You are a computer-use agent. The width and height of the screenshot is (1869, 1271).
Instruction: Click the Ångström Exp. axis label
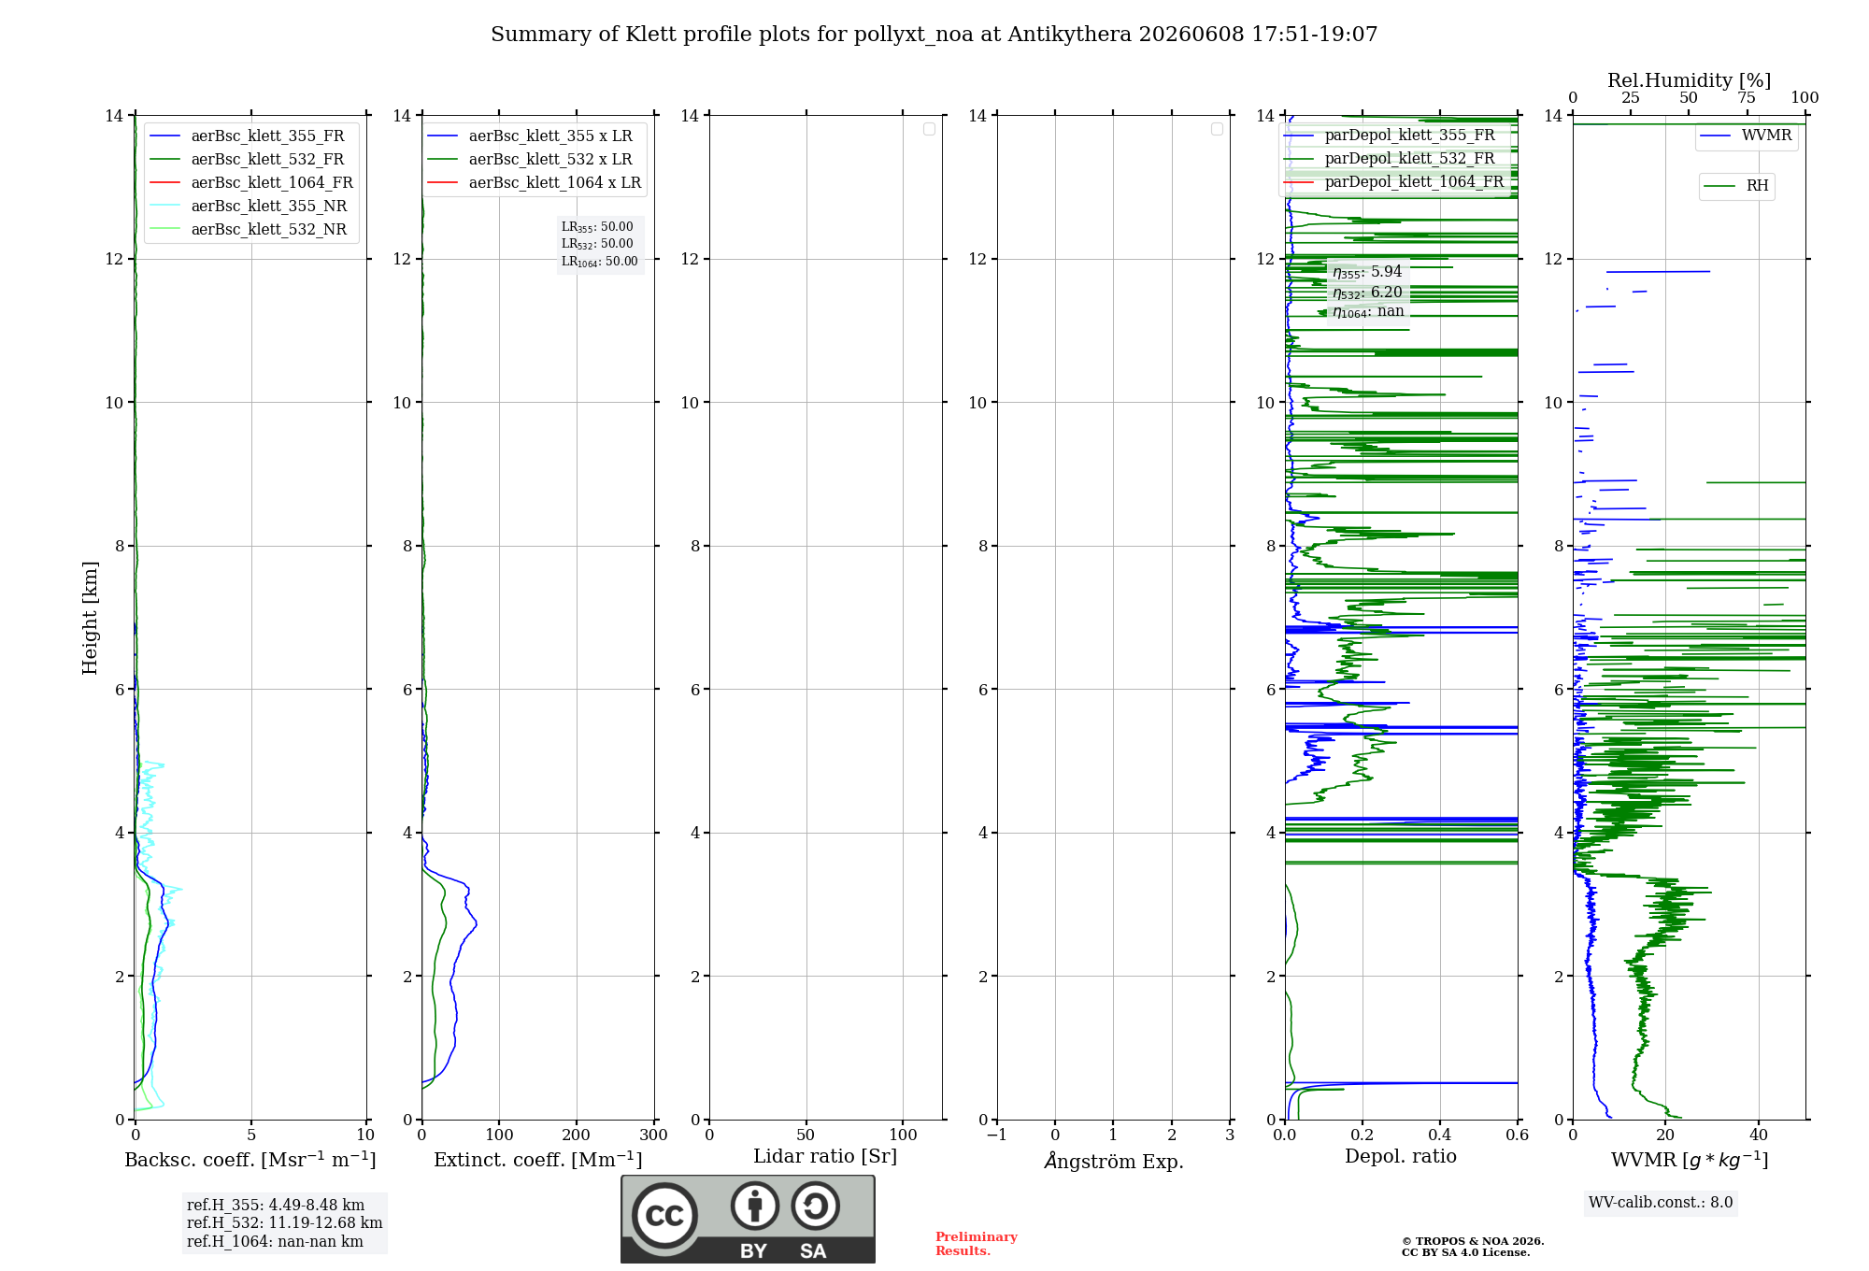pyautogui.click(x=1114, y=1161)
